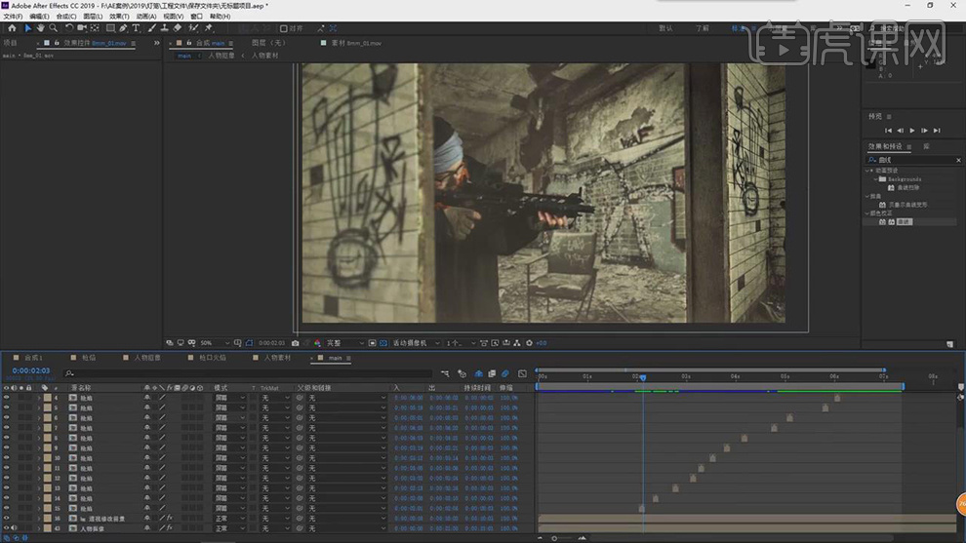Viewport: 966px width, 543px height.
Task: Select the Type text tool
Action: pos(136,28)
